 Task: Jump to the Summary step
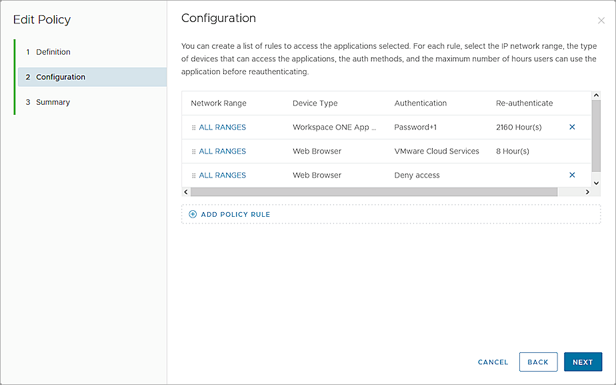[x=52, y=102]
